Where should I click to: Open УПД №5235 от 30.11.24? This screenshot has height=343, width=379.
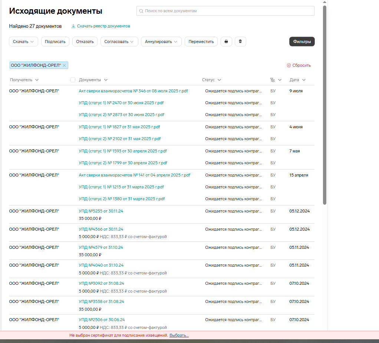tap(101, 211)
